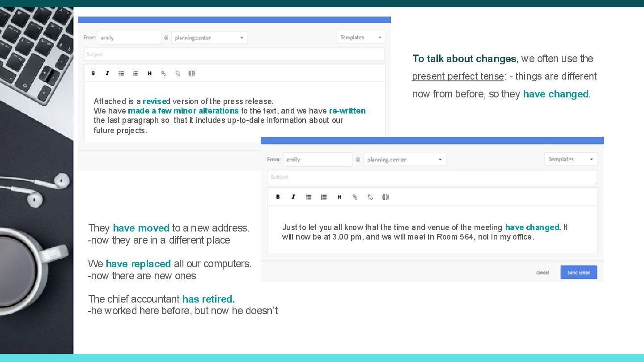644x362 pixels.
Task: Toggle Italic in the press release email toolbar
Action: point(107,73)
